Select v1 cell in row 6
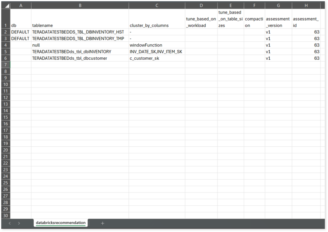328x232 pixels. pos(278,58)
